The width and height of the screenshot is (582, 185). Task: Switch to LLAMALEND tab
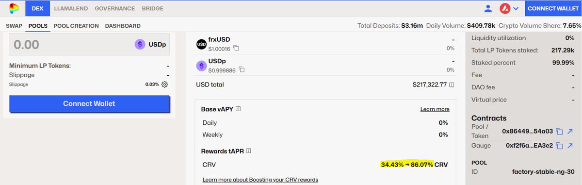70,8
